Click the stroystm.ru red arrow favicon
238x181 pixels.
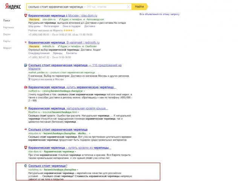26,129
